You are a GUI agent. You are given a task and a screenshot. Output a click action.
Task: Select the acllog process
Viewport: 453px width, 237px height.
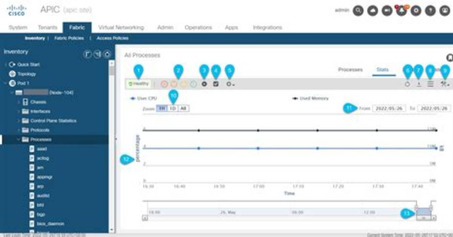[43, 158]
